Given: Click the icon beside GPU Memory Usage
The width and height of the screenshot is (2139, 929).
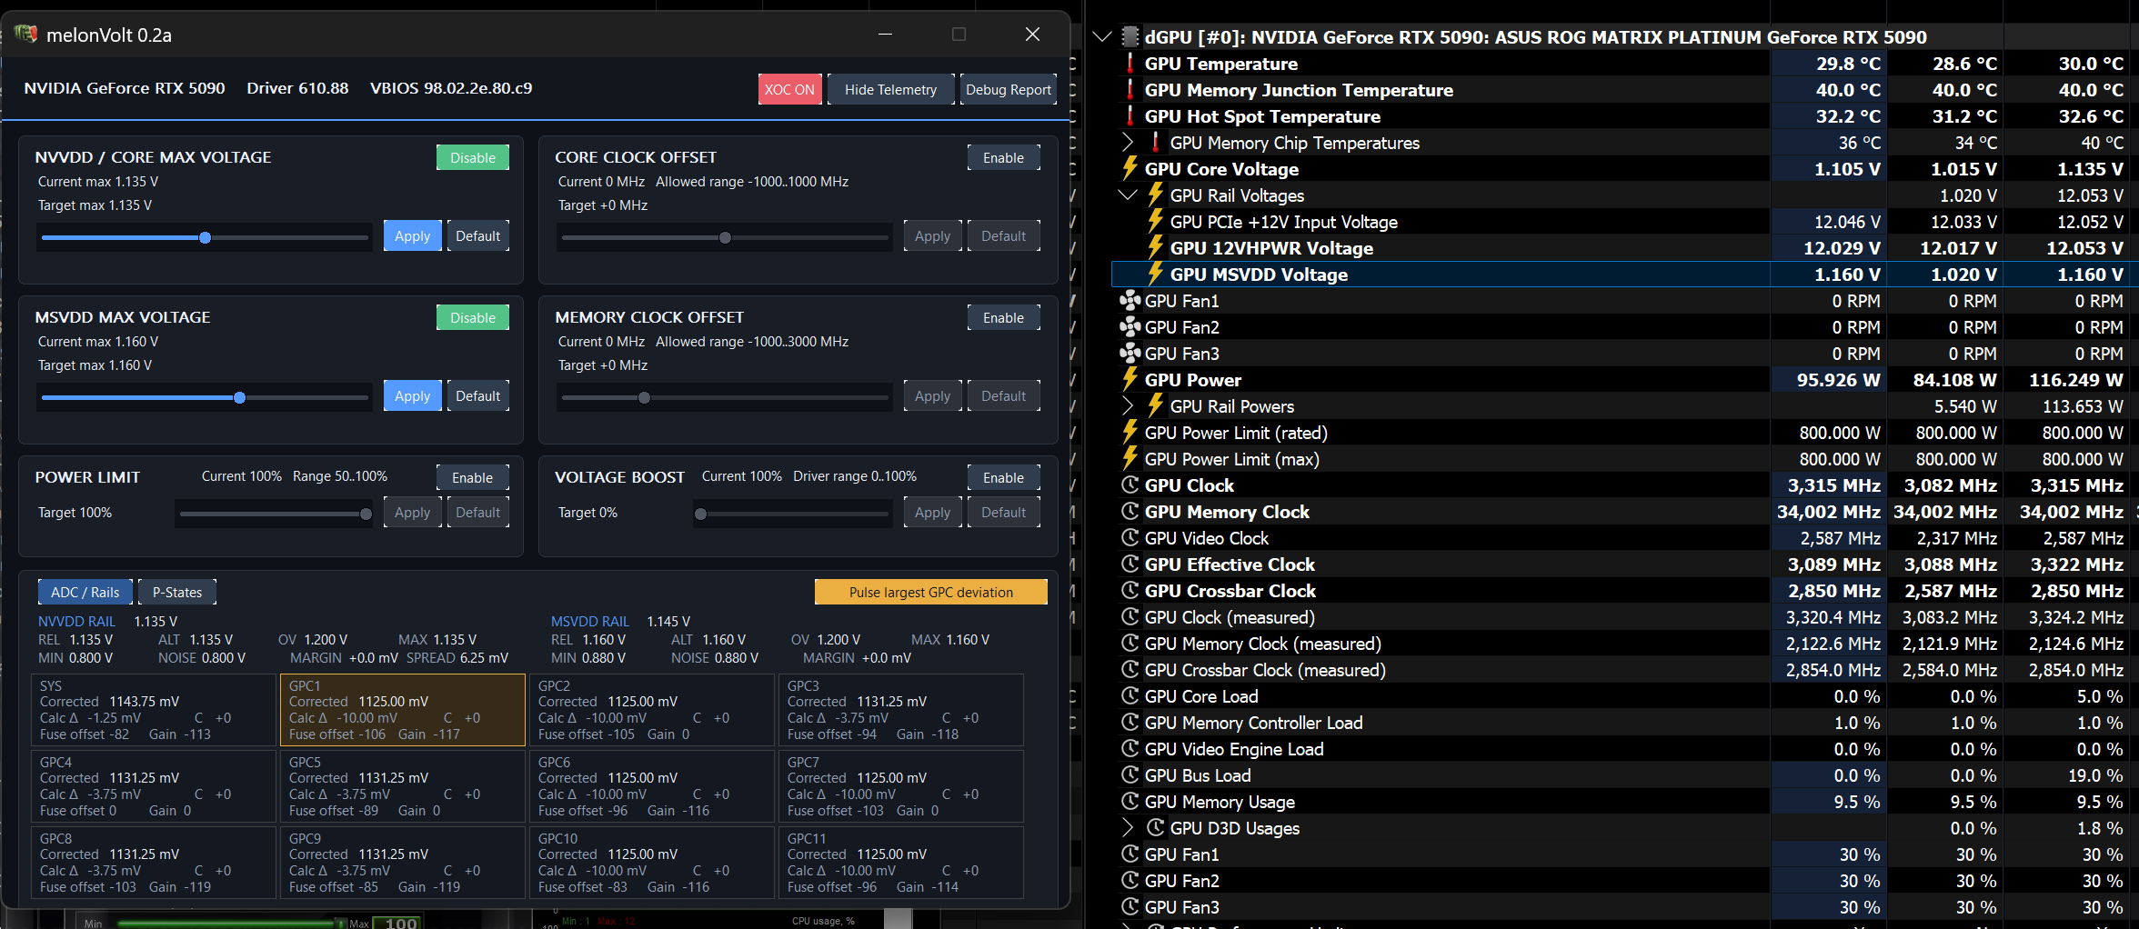Looking at the screenshot, I should [1130, 802].
